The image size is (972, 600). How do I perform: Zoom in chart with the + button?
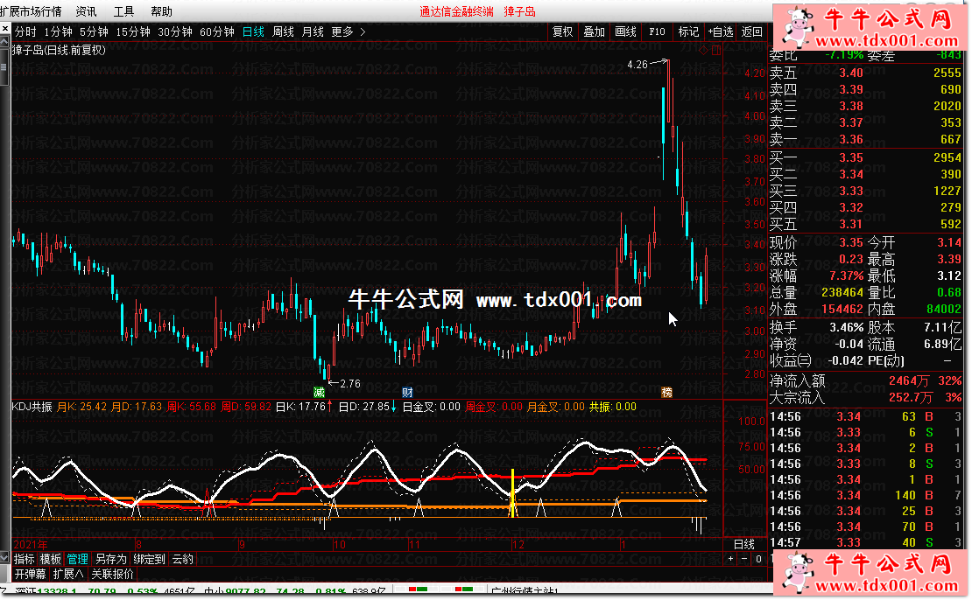tap(731, 559)
